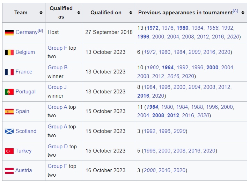The image size is (250, 184).
Task: Open the Germany team link
Action: pyautogui.click(x=27, y=32)
